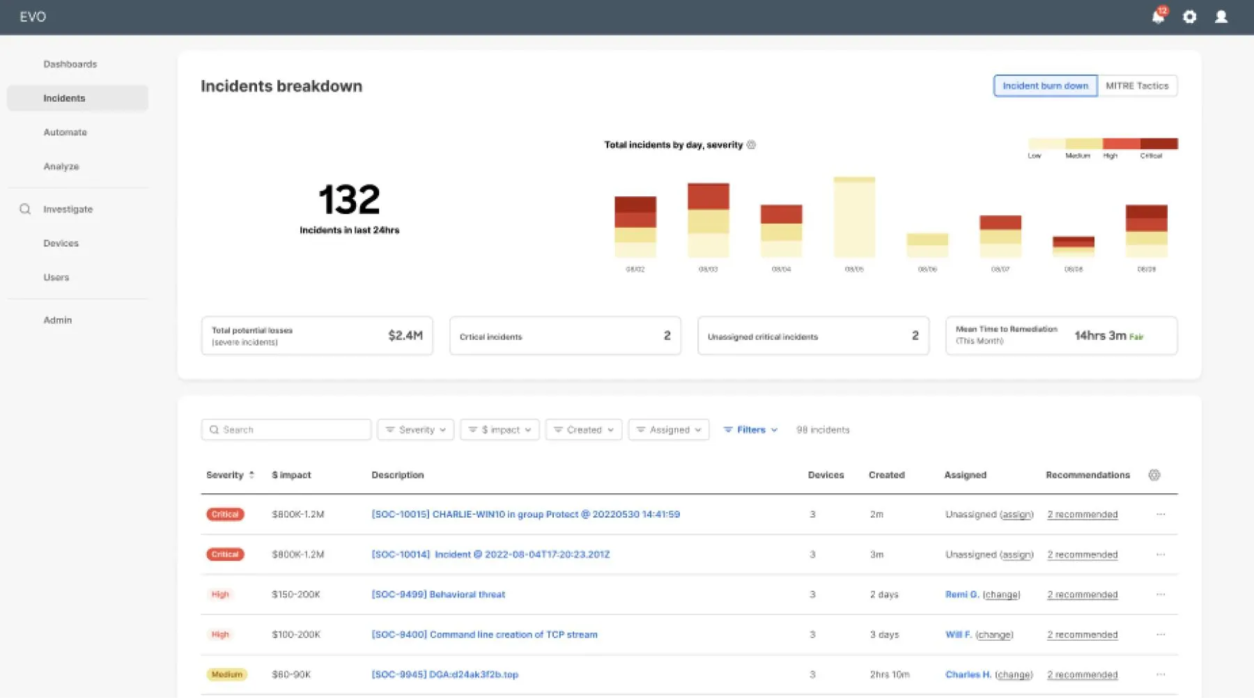Open incident SOC-10014 link
Screen dimensions: 1254x698
490,554
